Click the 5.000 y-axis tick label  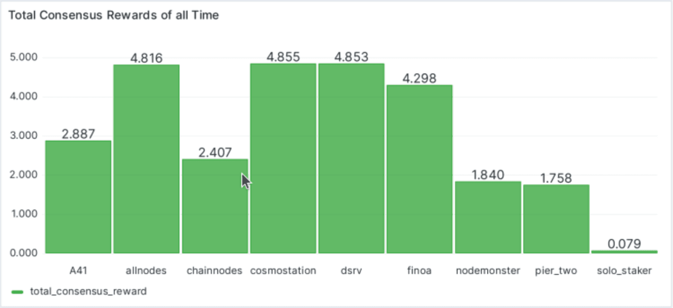[25, 58]
